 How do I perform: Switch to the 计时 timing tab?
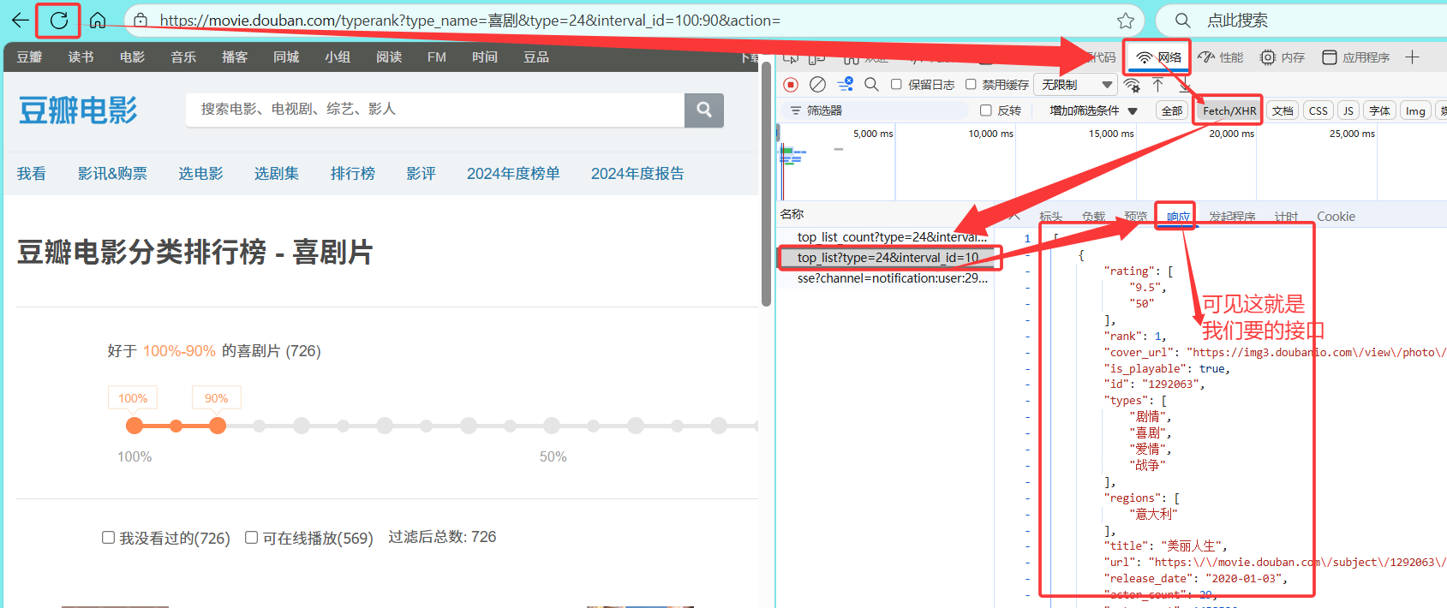coord(1286,217)
